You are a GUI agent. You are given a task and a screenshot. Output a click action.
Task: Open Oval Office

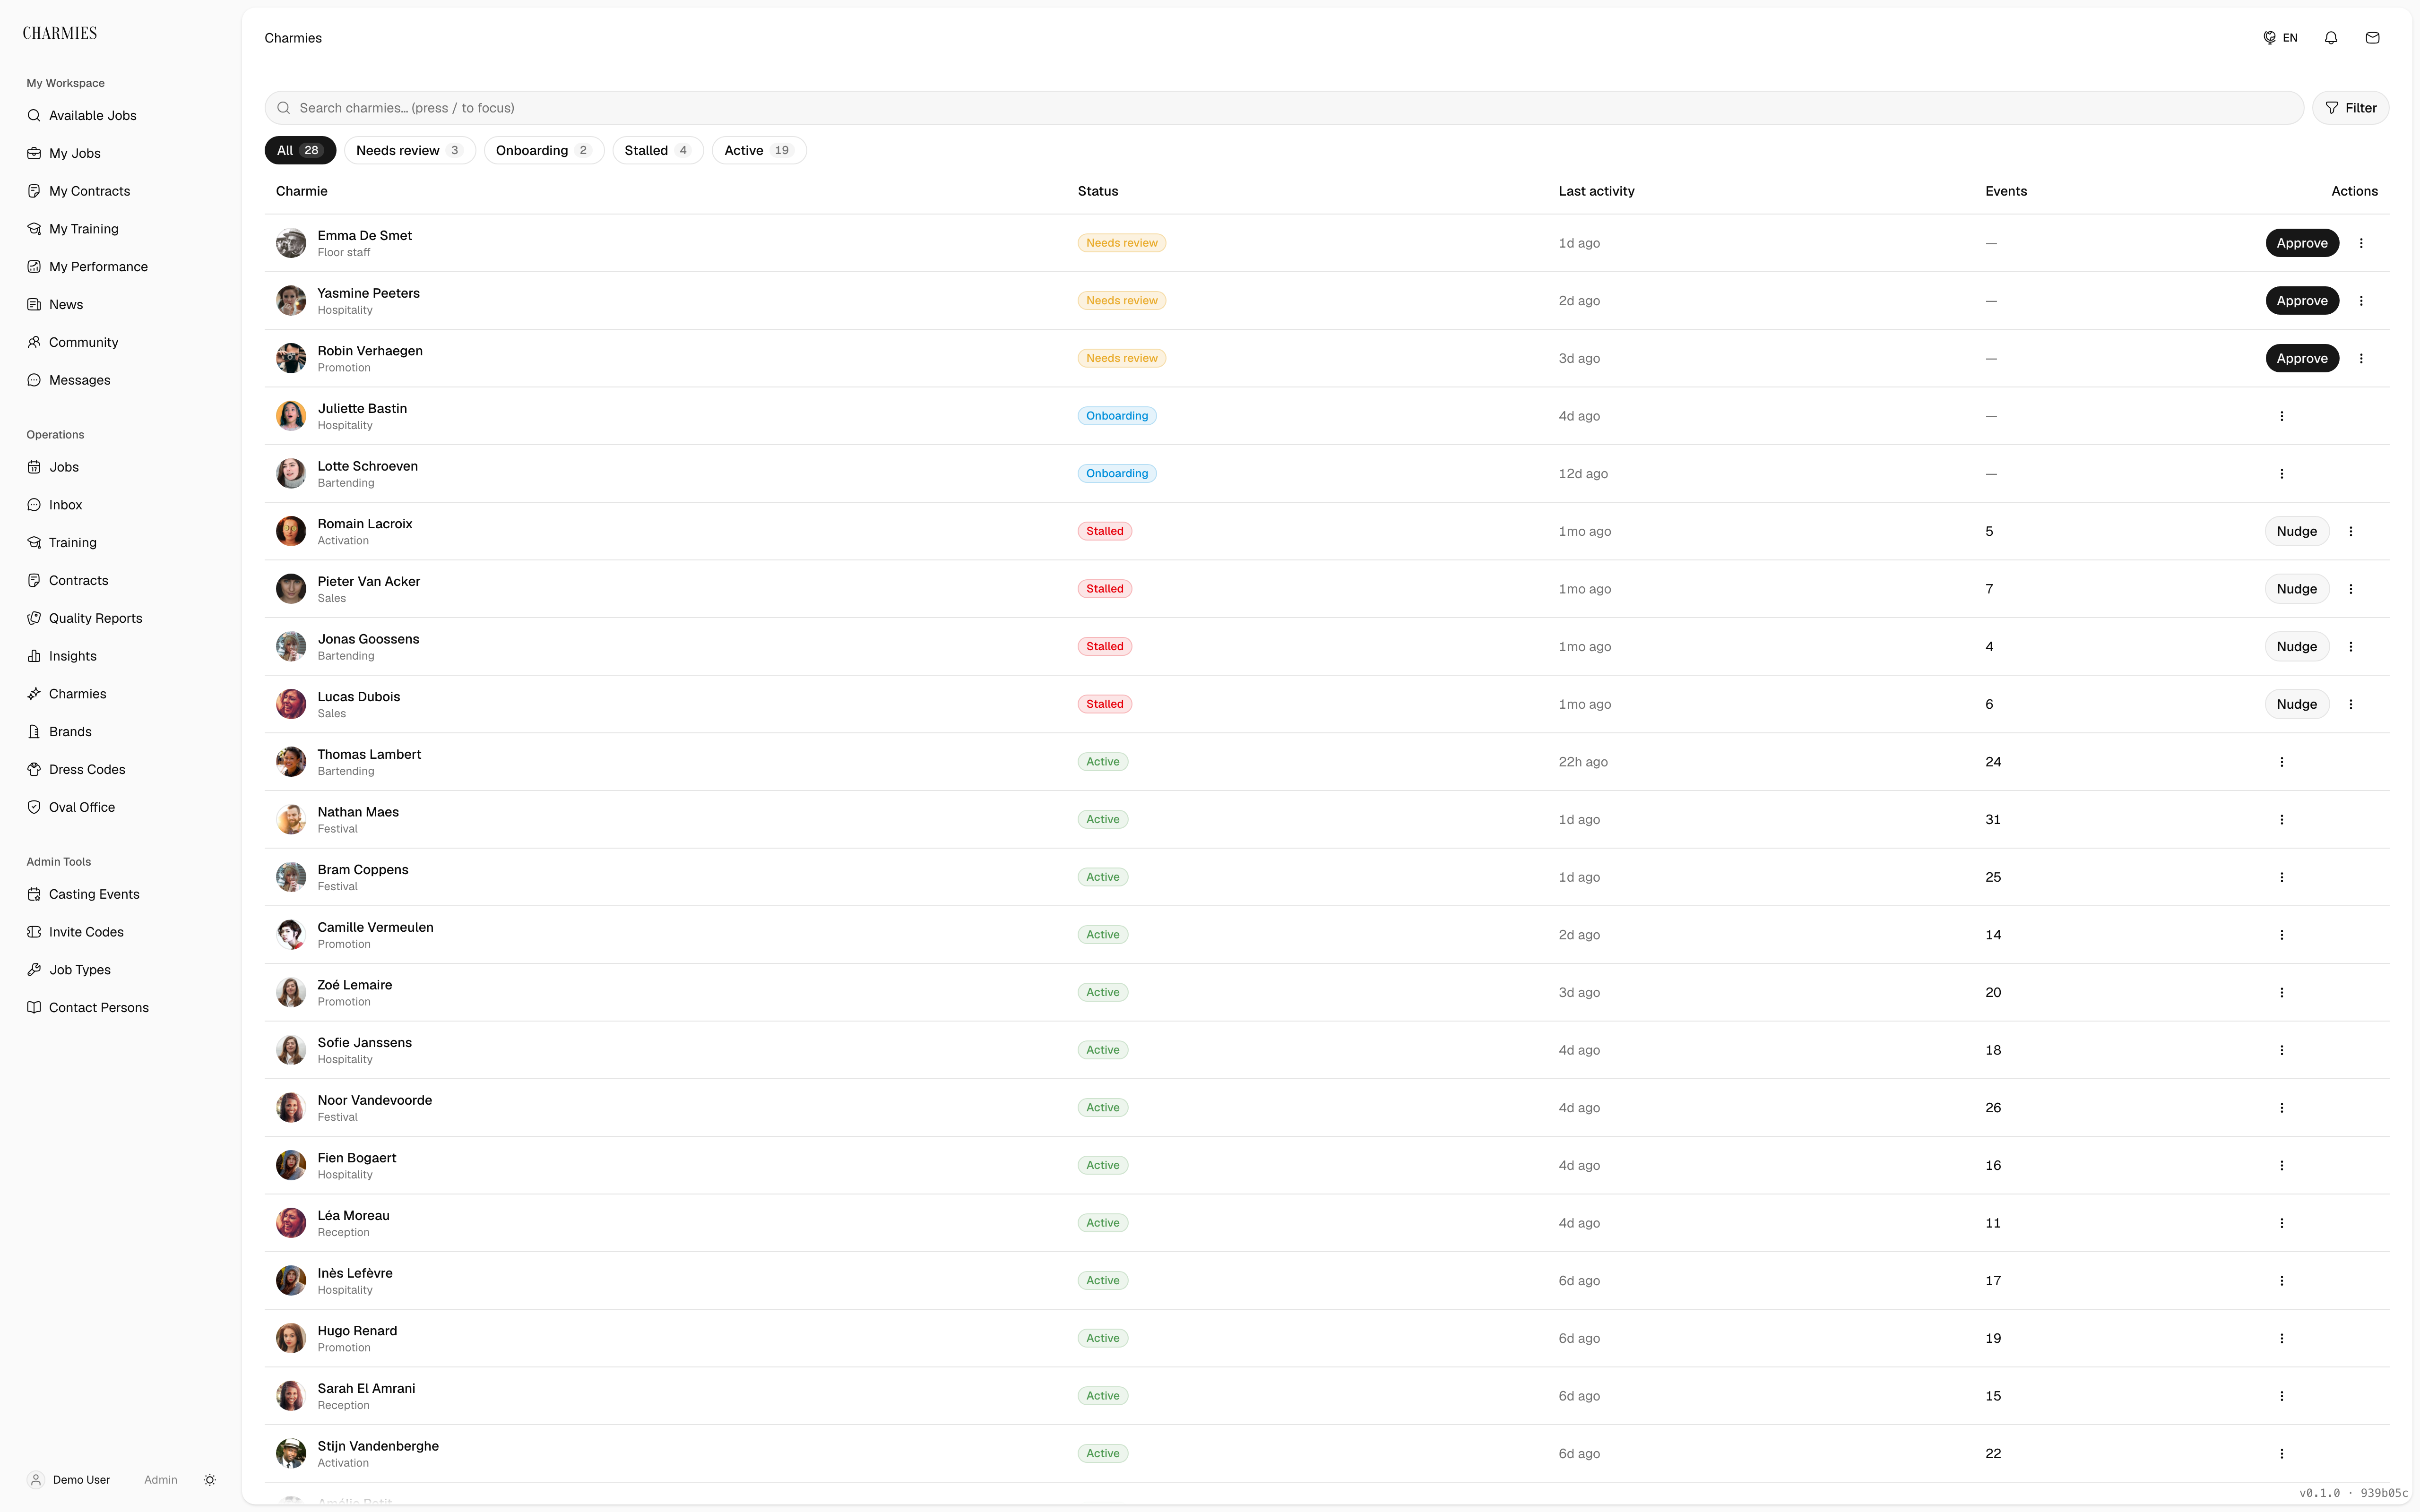pos(120,807)
